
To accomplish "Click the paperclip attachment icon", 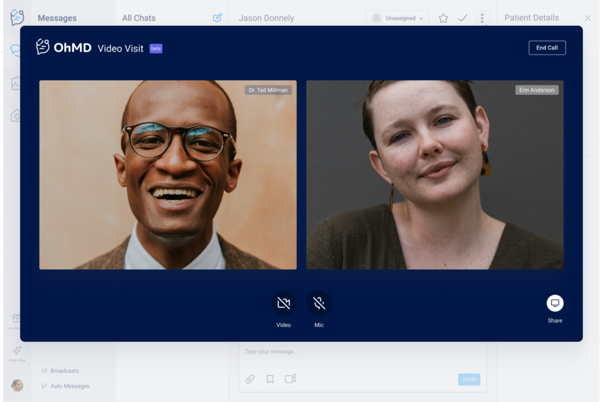I will point(250,379).
